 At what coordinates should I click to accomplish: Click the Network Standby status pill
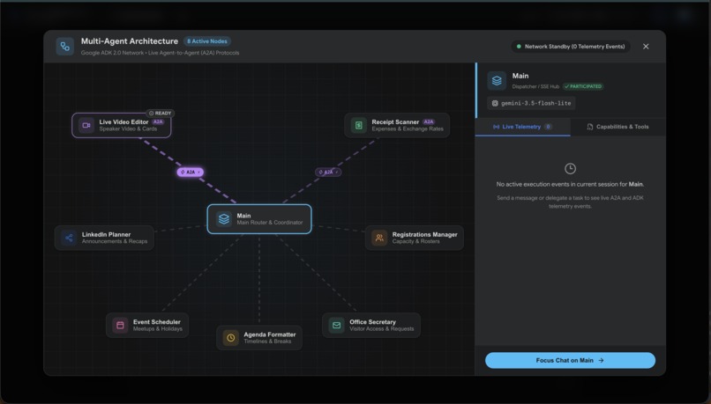571,46
